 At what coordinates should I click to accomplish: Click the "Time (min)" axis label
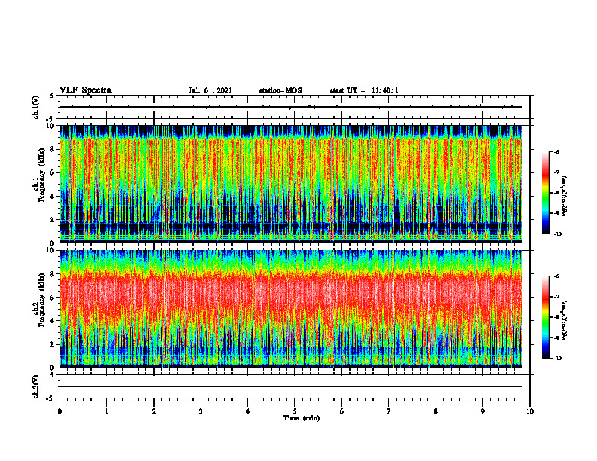302,418
